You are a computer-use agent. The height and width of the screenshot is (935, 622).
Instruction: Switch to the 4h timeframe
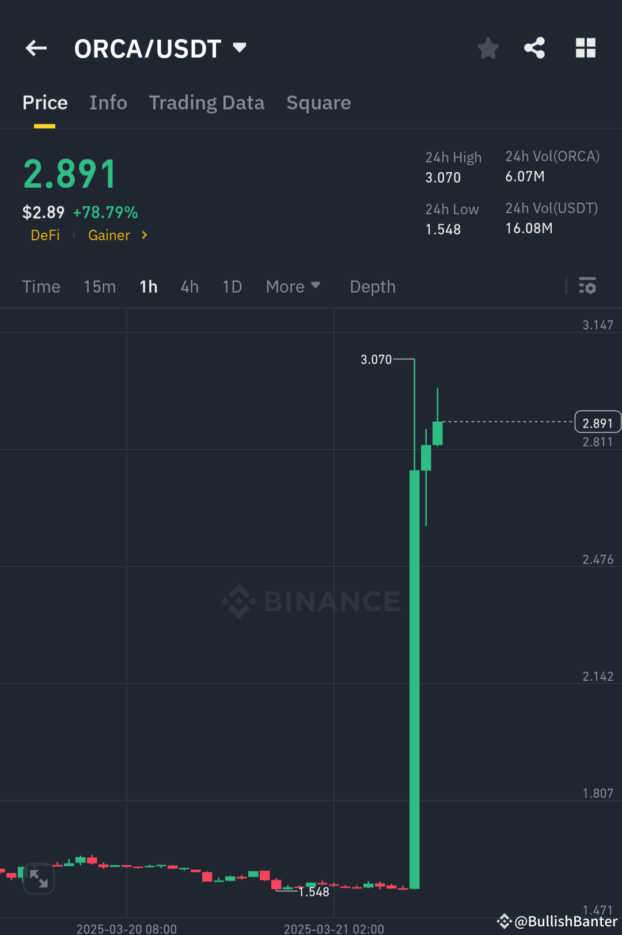[189, 286]
